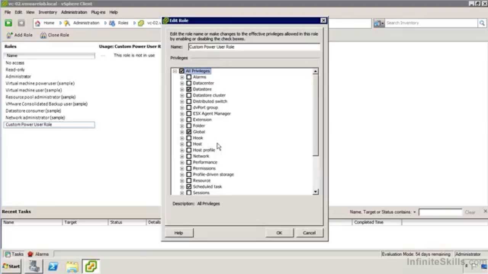Open the Edit menu in the menu bar

(x=18, y=12)
